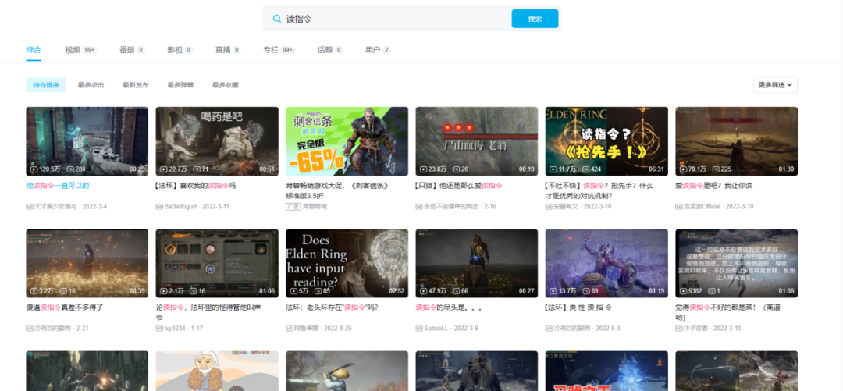Click uploader icon beside 安鹏斯文
Viewport: 843px width, 391px height.
point(549,206)
